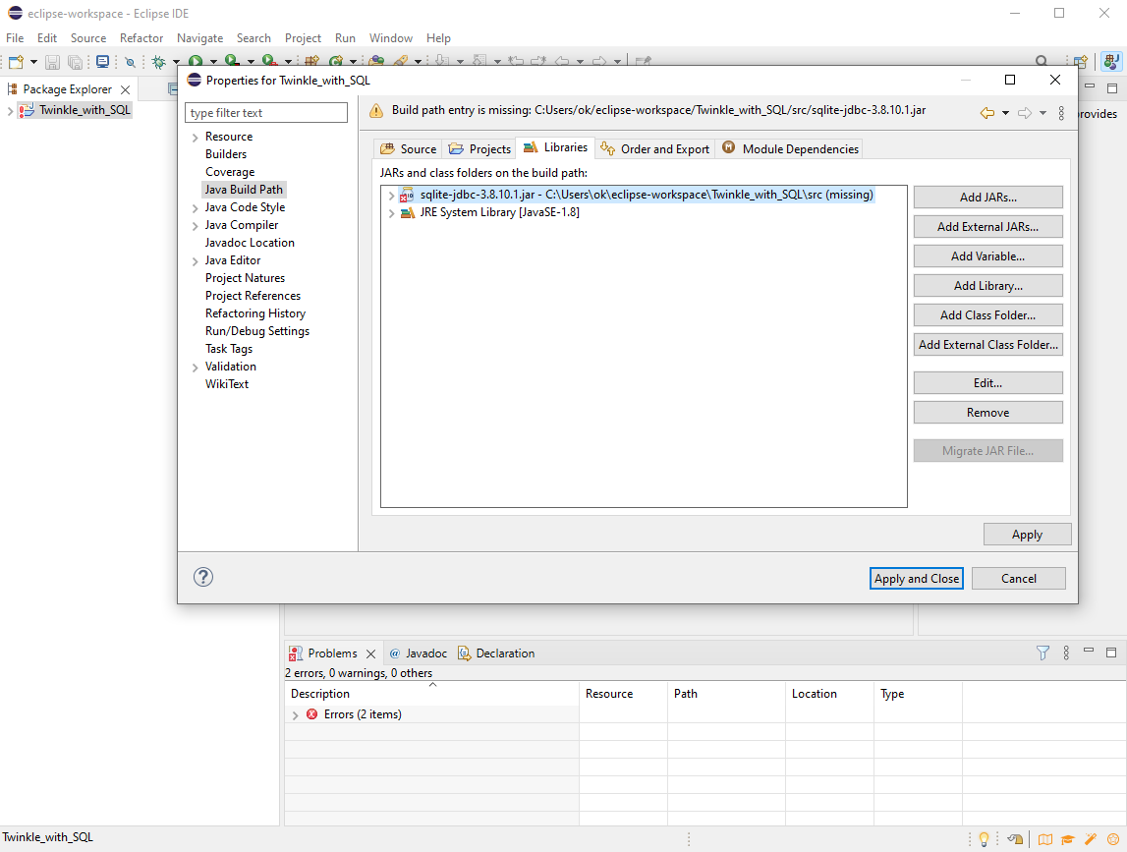This screenshot has width=1127, height=852.
Task: Click the Search magnifier icon in main toolbar
Action: [1041, 62]
